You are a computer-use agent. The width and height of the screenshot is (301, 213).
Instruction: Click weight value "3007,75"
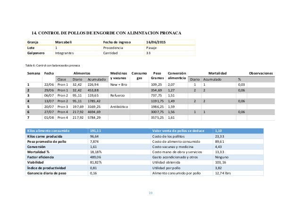point(157,112)
